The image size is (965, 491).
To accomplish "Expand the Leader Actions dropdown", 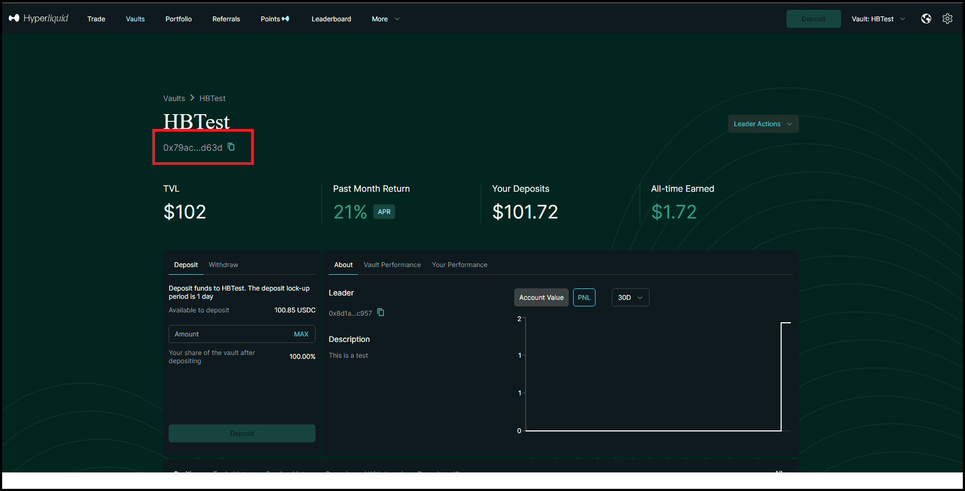I will click(x=763, y=124).
